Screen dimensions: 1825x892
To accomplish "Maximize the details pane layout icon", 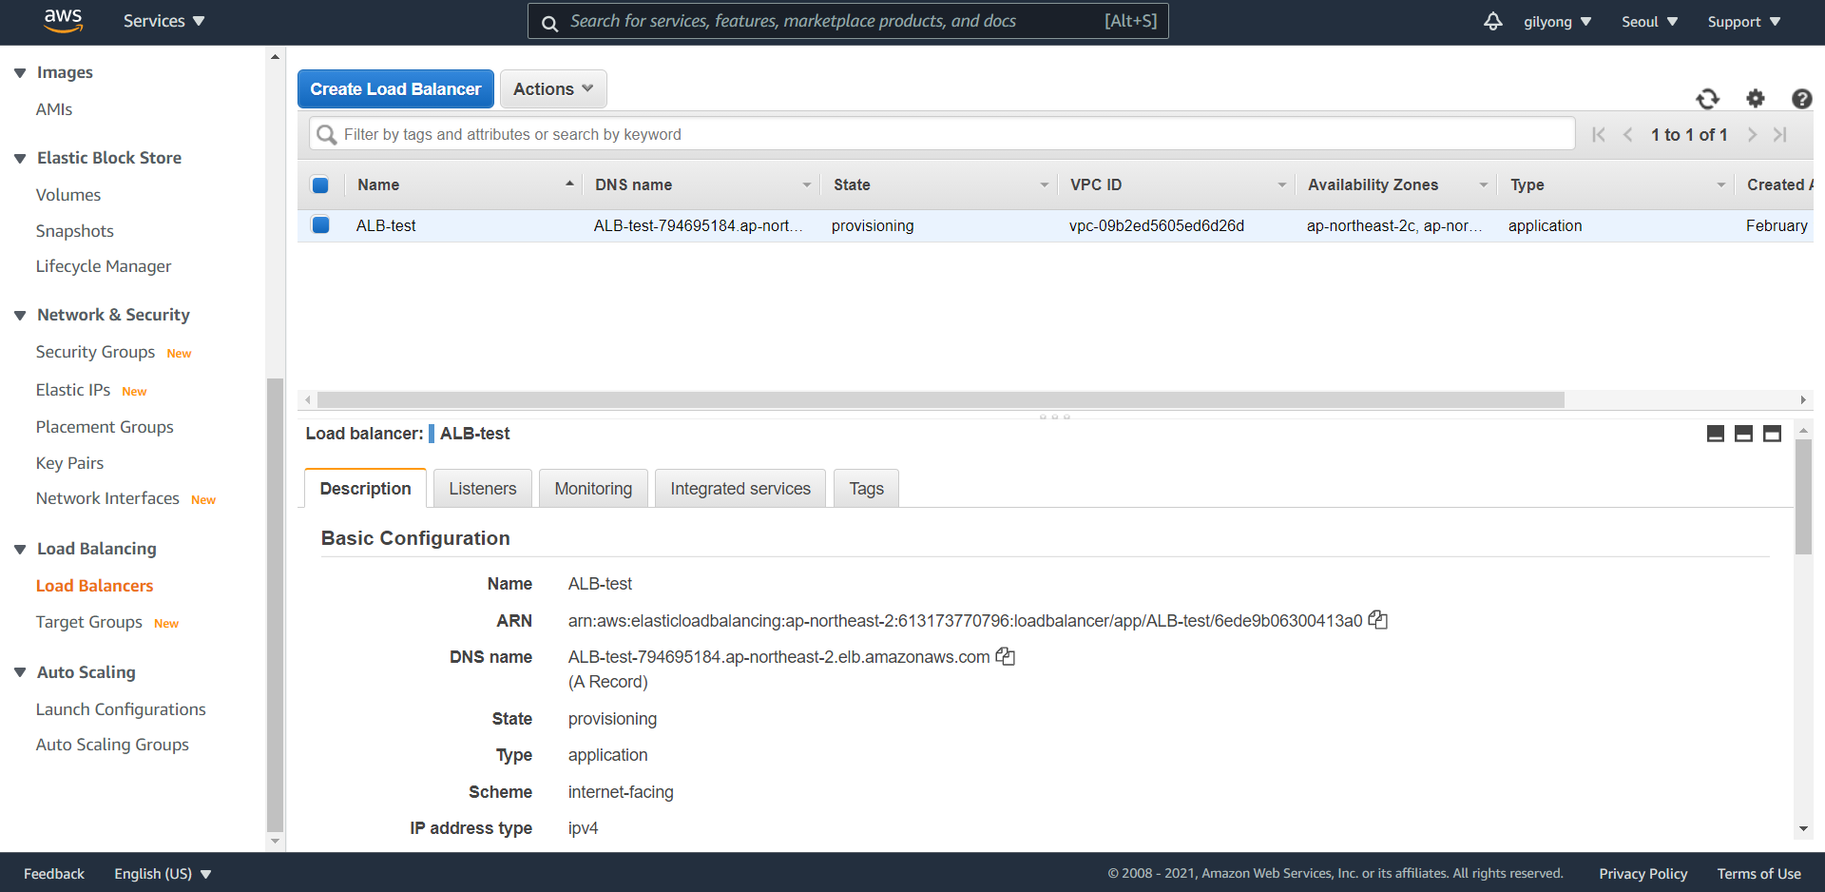I will (1772, 434).
